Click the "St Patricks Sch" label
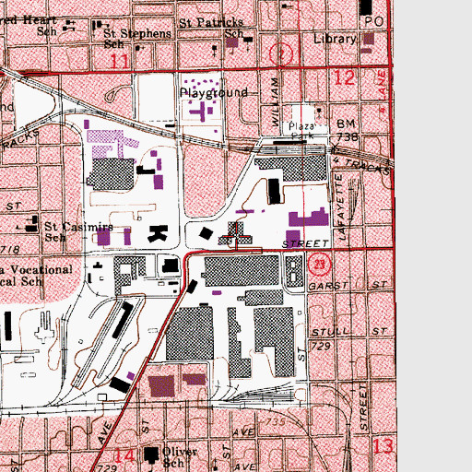This screenshot has height=472, width=472. (211, 28)
